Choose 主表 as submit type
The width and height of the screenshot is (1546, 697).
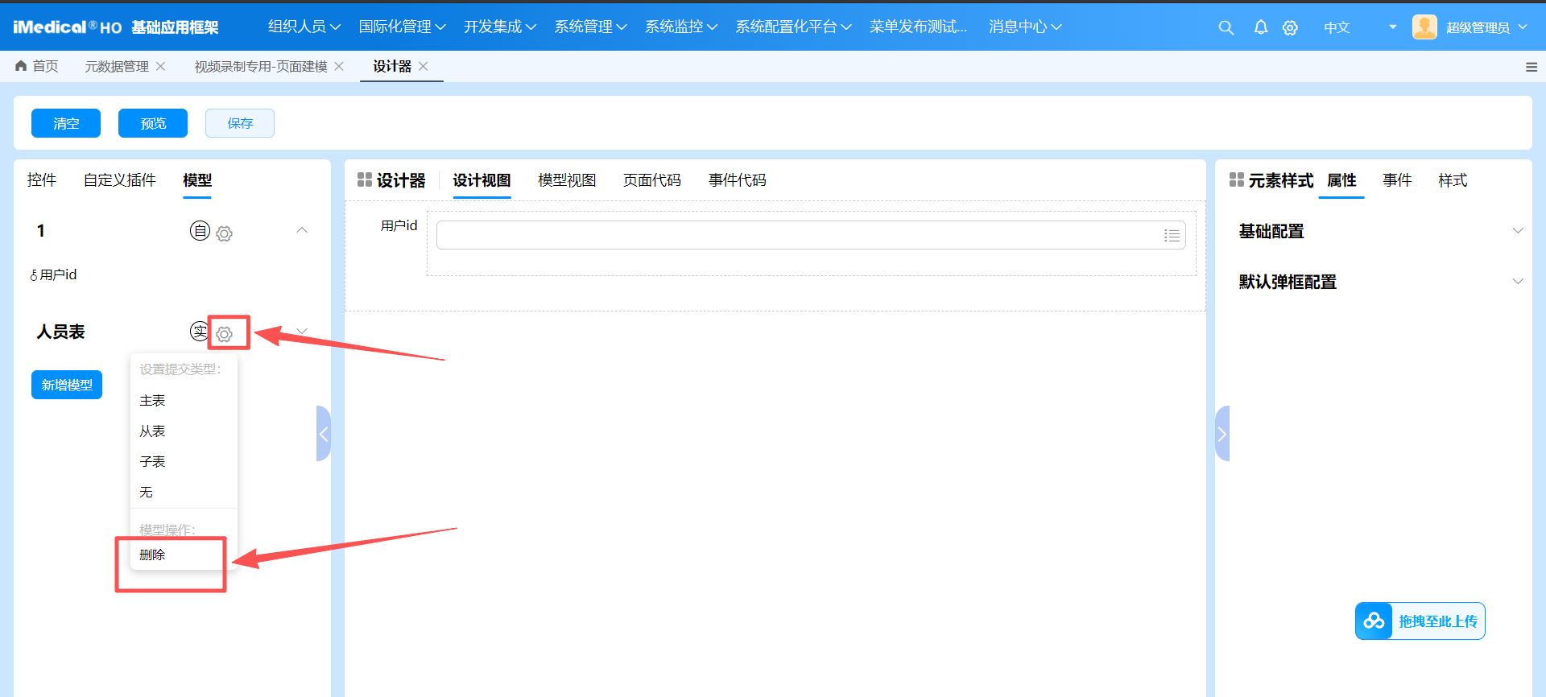(152, 401)
